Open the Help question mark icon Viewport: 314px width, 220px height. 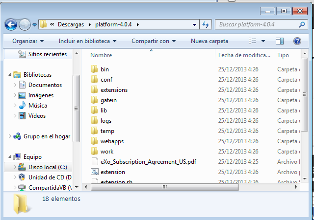click(x=297, y=41)
